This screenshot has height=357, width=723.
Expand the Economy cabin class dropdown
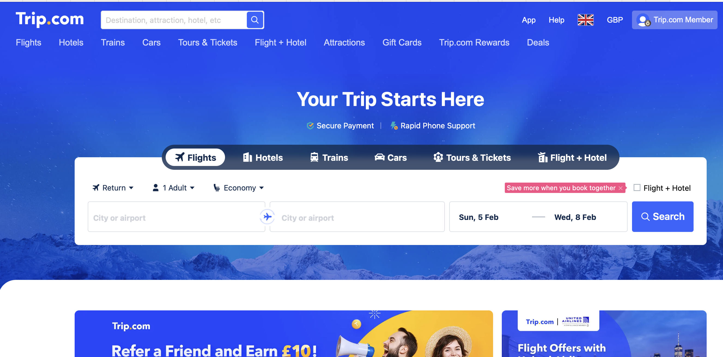click(239, 187)
